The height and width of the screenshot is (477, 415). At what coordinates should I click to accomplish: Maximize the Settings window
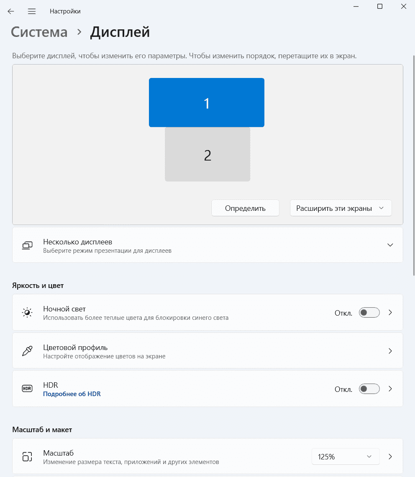click(380, 6)
